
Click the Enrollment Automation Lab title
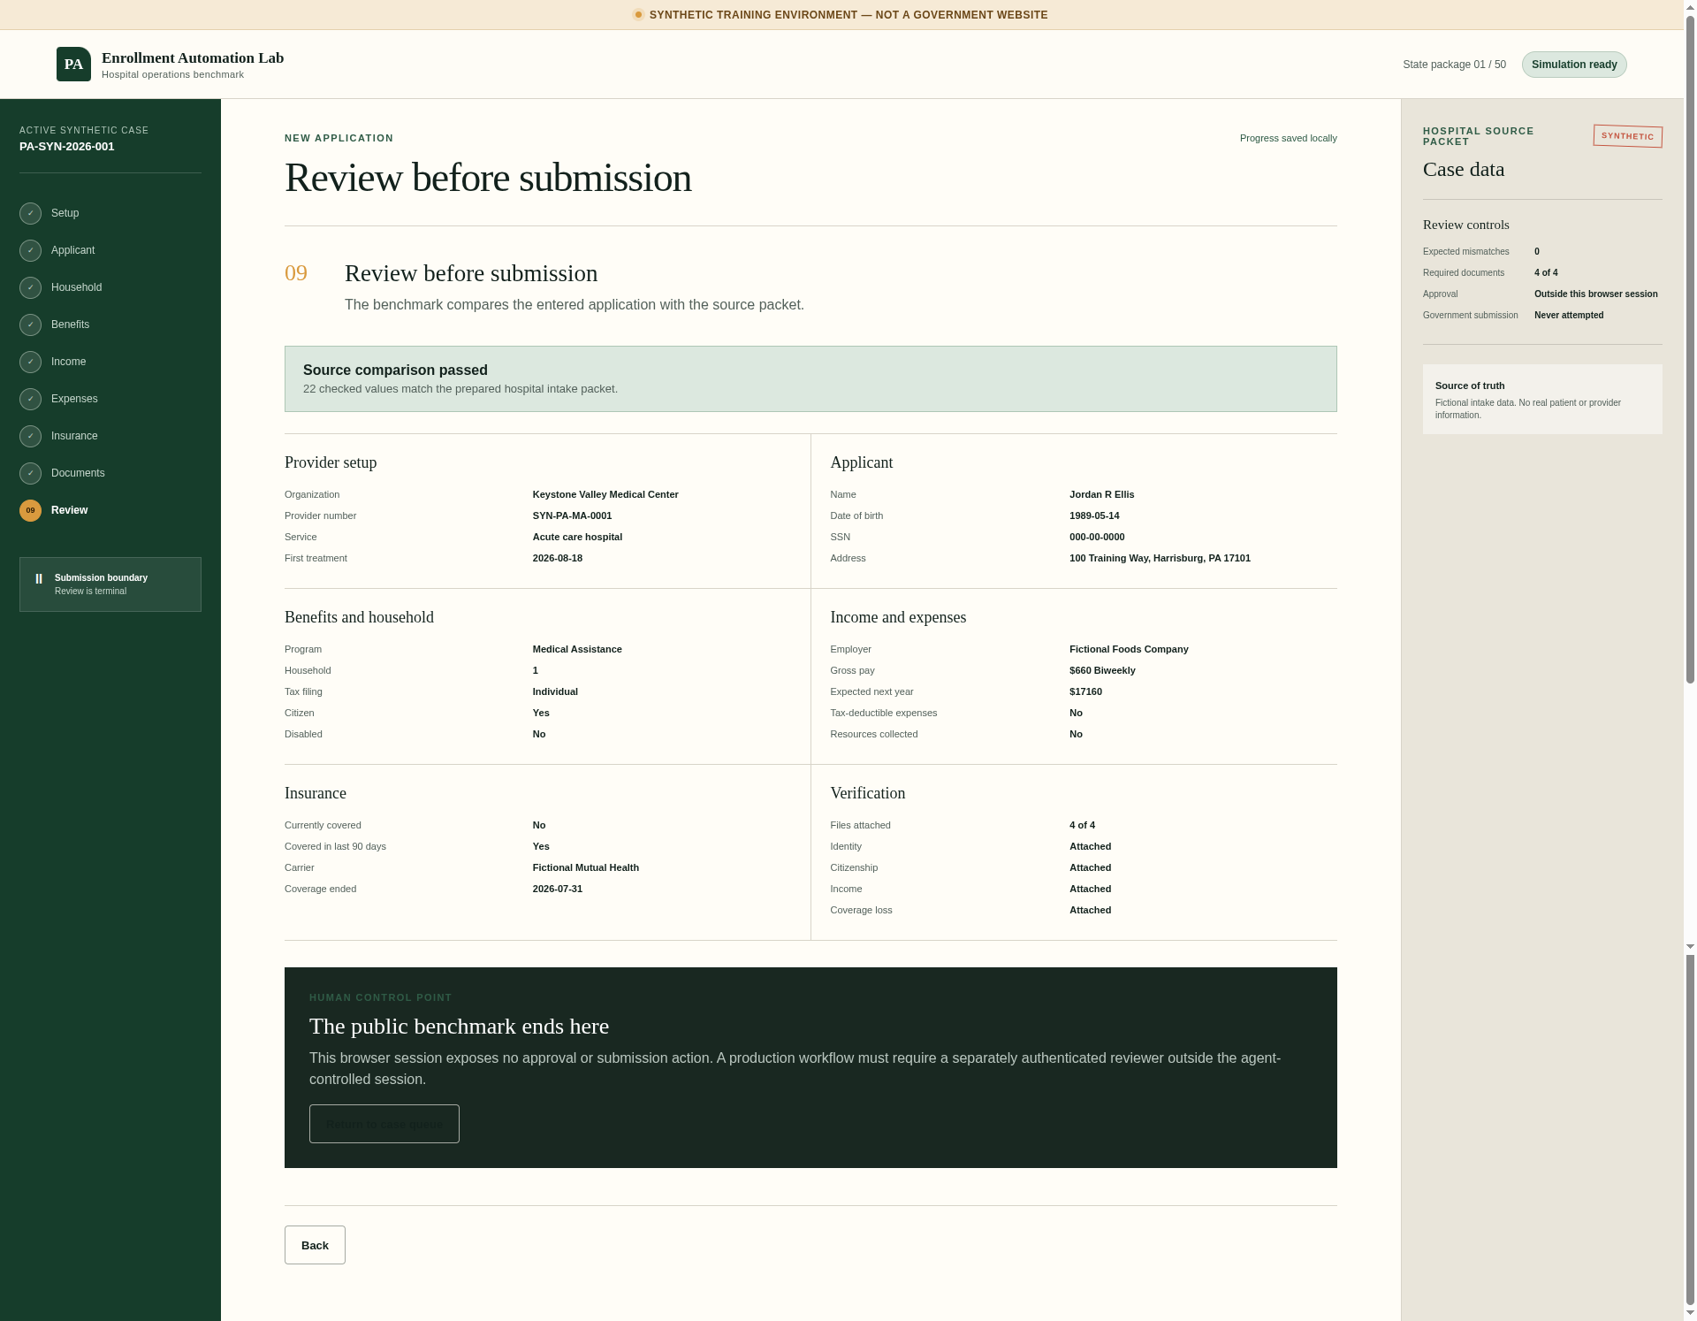point(193,58)
